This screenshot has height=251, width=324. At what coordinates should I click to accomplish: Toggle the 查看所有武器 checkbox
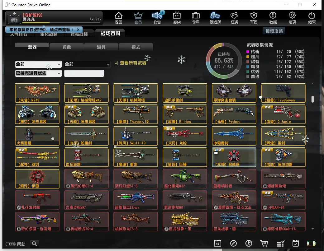pyautogui.click(x=116, y=63)
